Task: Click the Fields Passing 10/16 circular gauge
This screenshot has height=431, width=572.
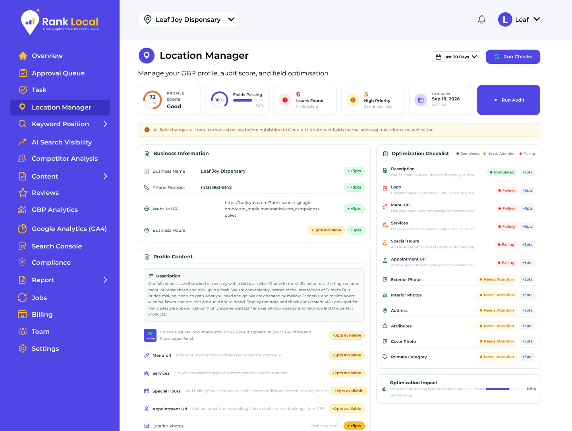Action: pyautogui.click(x=219, y=100)
